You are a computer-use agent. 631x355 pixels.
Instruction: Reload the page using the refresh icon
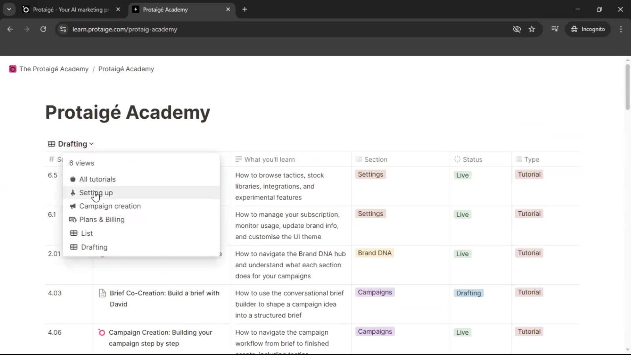point(43,29)
